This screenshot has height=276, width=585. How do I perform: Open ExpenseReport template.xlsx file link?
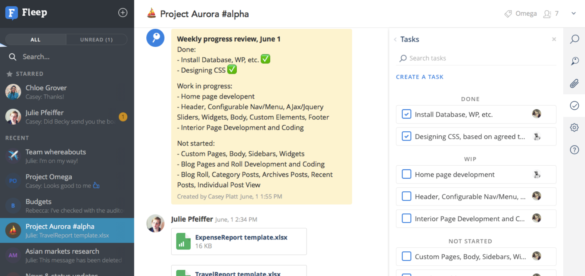point(241,237)
